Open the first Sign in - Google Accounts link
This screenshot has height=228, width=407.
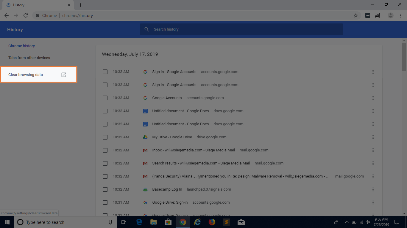coord(174,72)
